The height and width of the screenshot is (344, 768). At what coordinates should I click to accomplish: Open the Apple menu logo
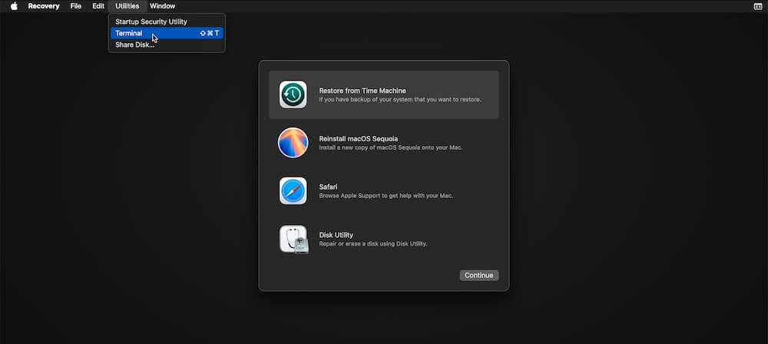14,6
